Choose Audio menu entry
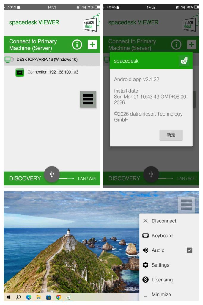 tap(169, 250)
